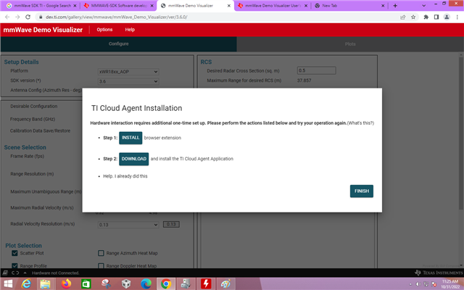464x290 pixels.
Task: Click the radial velocity 0.13 value box
Action: tap(171, 224)
